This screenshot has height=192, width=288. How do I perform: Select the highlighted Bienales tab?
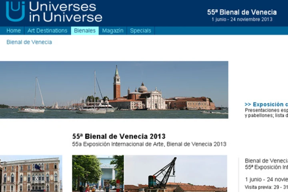[x=85, y=31]
